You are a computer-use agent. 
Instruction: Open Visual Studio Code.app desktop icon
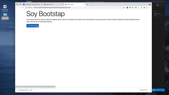5,8
